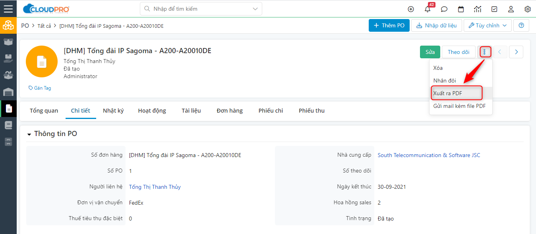Choose Nhân đôi from the actions menu

click(x=461, y=81)
